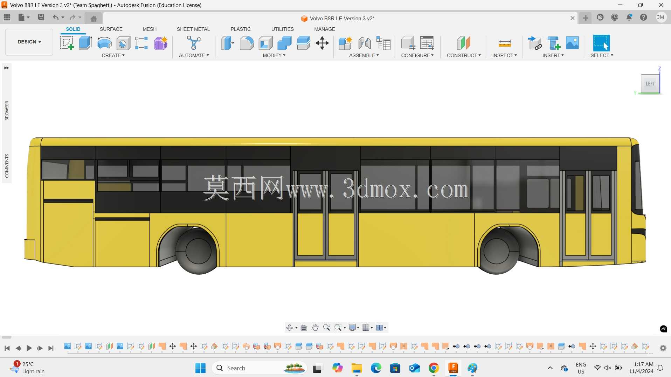671x377 pixels.
Task: Open Google Chrome from the taskbar
Action: click(x=434, y=368)
